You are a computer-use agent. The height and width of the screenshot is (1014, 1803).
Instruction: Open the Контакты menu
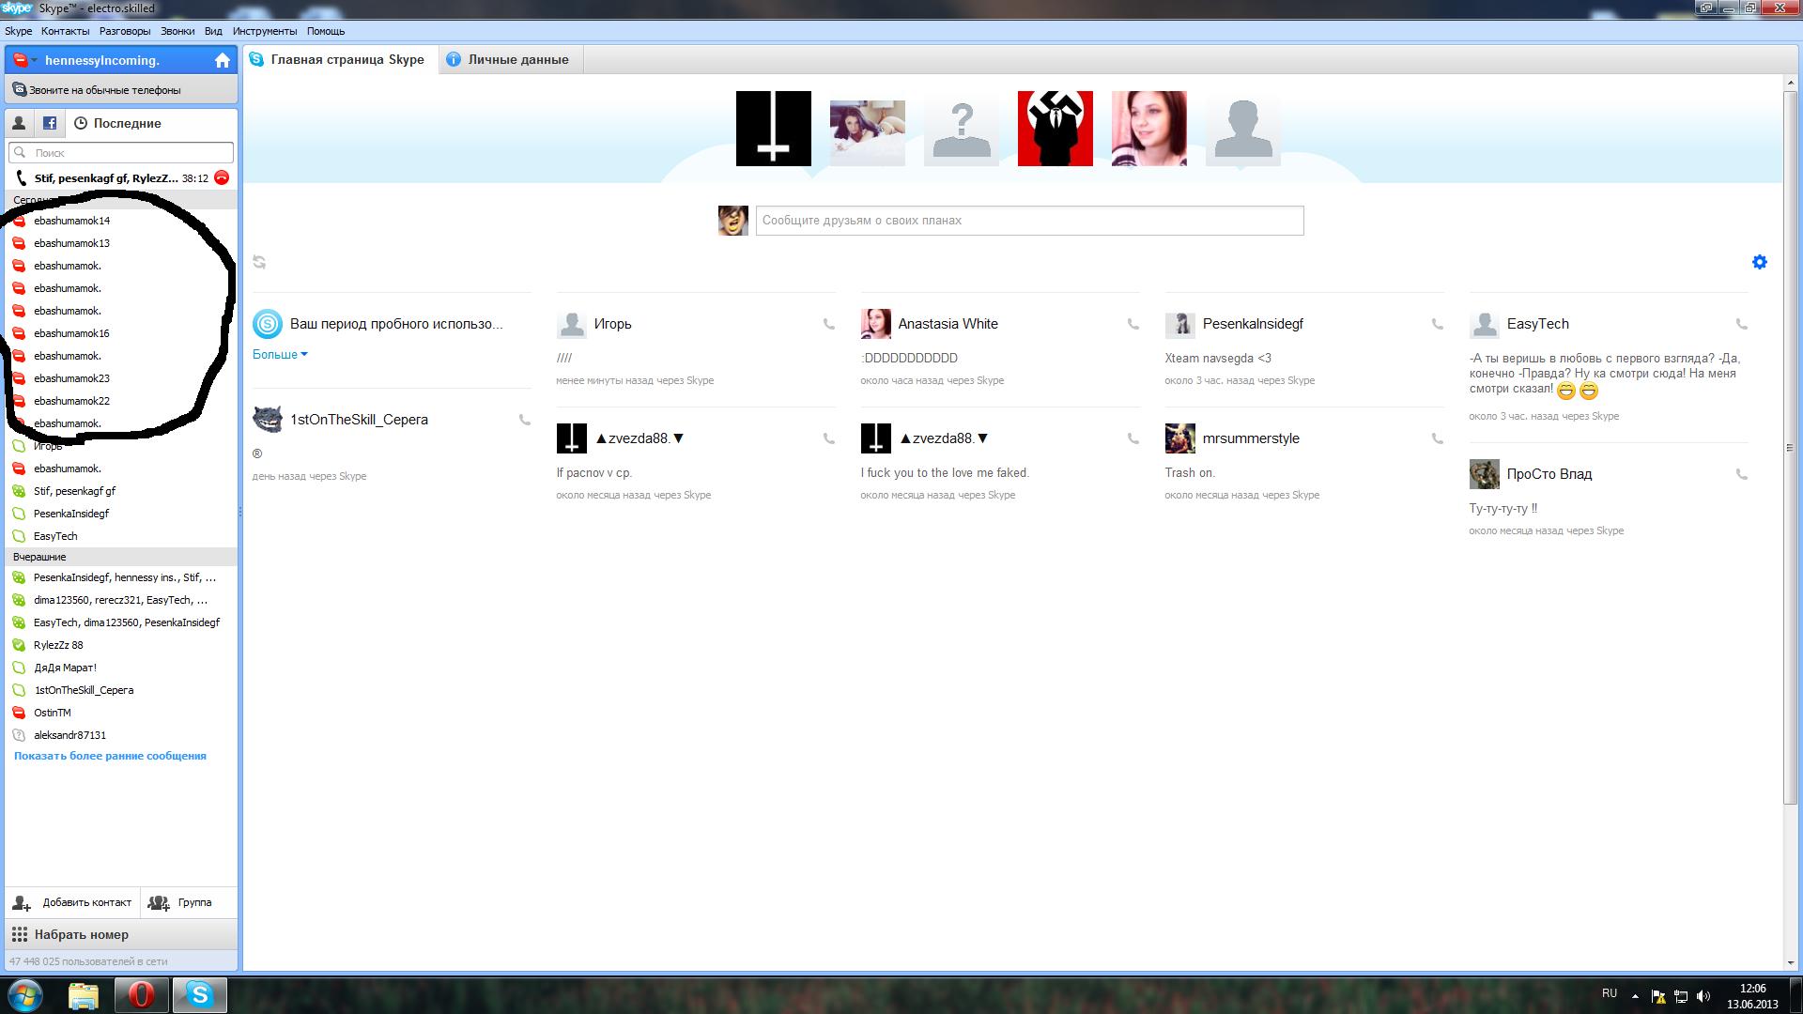pos(65,31)
